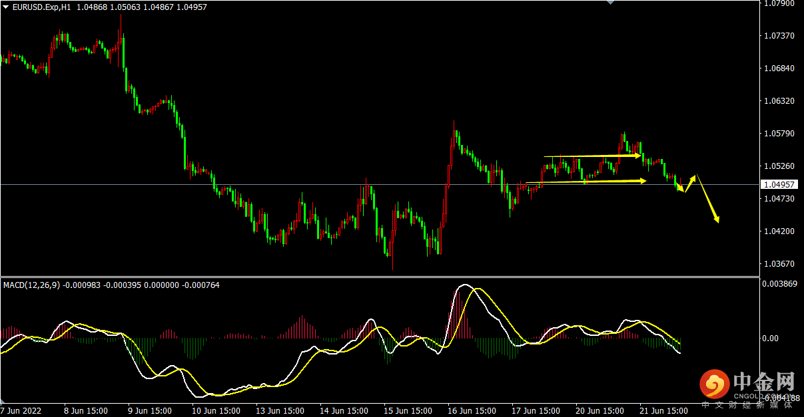Click the 1.03670 price axis label
This screenshot has height=417, width=804.
click(x=780, y=264)
